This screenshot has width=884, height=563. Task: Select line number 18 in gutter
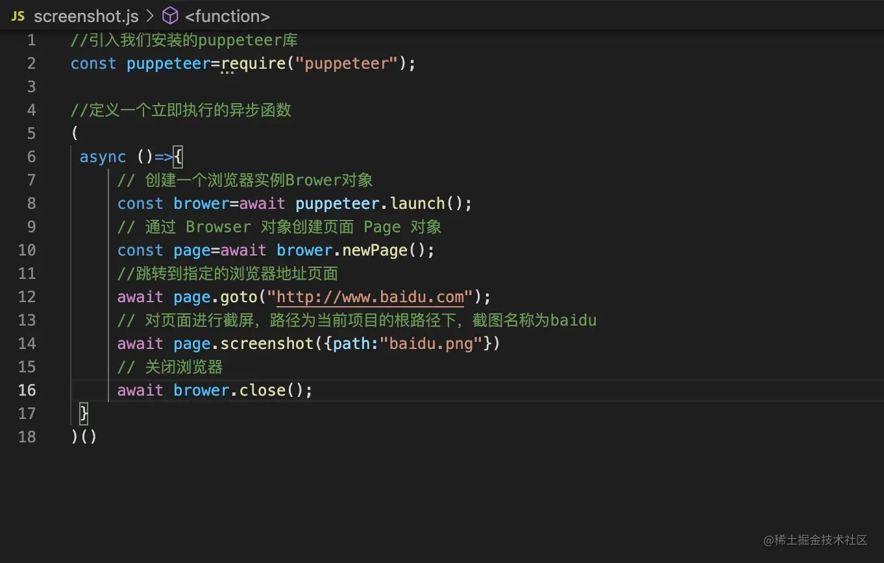(27, 437)
